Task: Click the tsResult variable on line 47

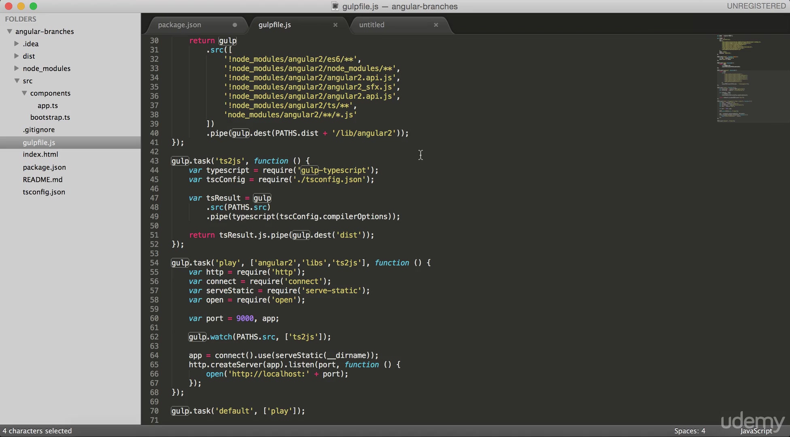Action: tap(223, 198)
